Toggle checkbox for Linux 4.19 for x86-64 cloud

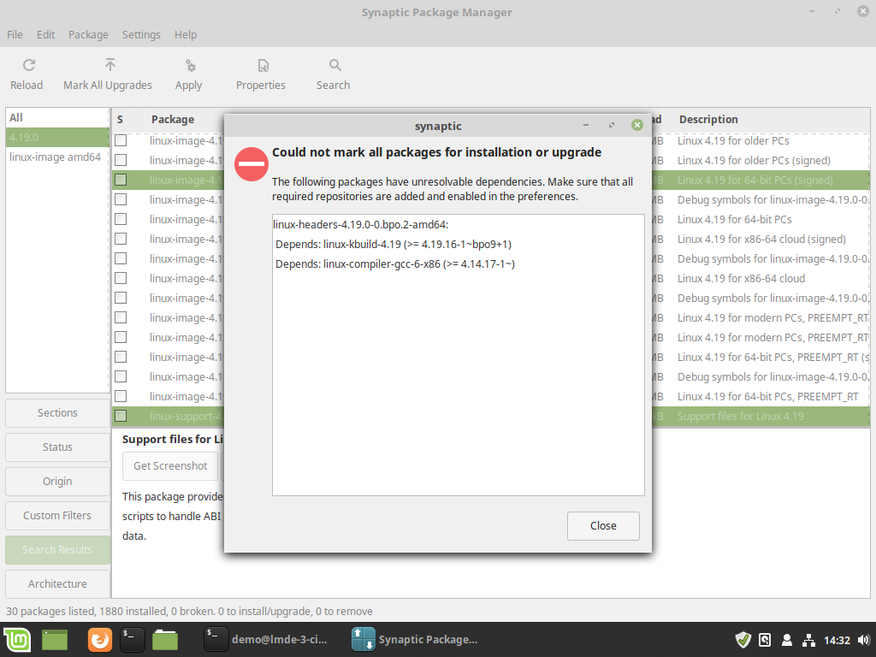121,278
